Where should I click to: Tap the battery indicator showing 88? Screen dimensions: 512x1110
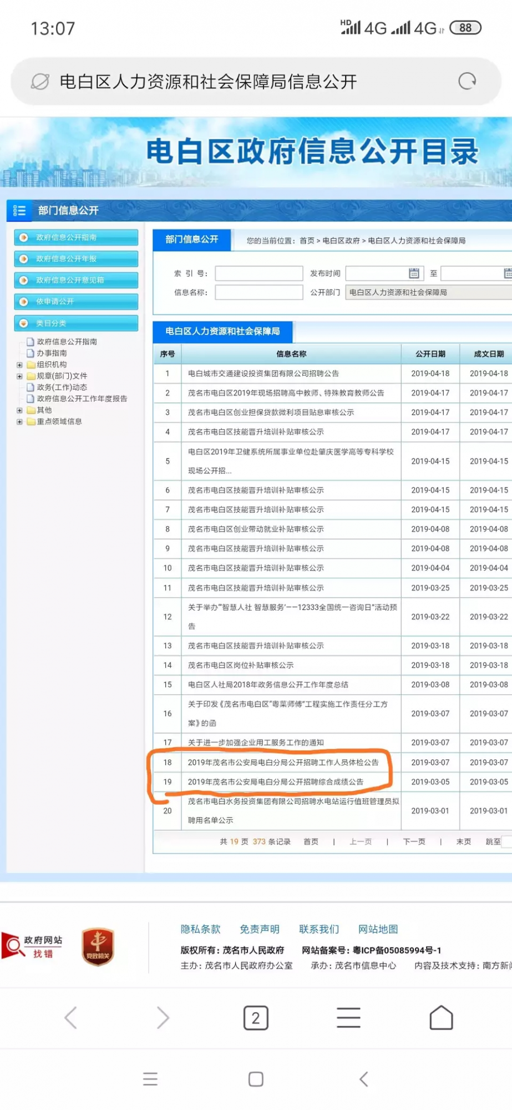click(x=466, y=28)
